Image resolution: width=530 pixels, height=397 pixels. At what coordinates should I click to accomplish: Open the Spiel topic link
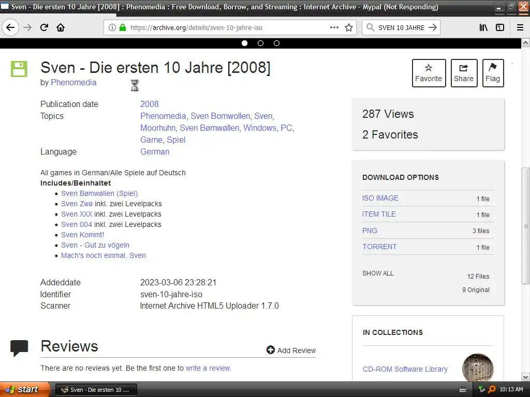pos(176,140)
